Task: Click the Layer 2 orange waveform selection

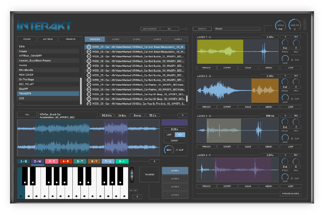Action: [x=265, y=90]
